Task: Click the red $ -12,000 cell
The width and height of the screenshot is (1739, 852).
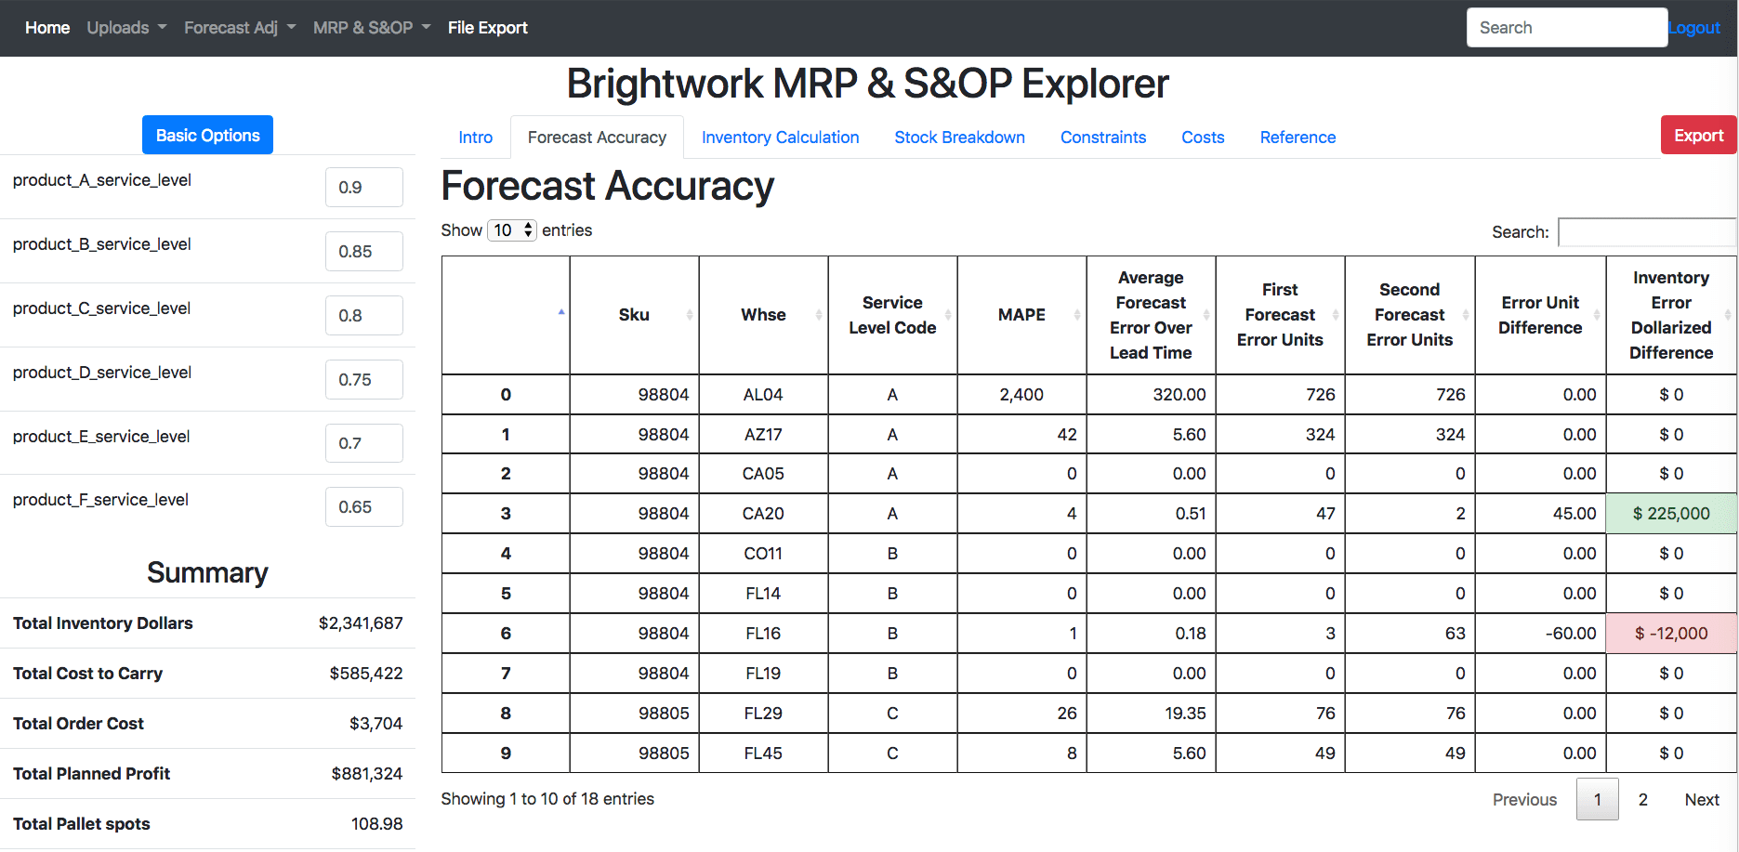Action: tap(1670, 634)
